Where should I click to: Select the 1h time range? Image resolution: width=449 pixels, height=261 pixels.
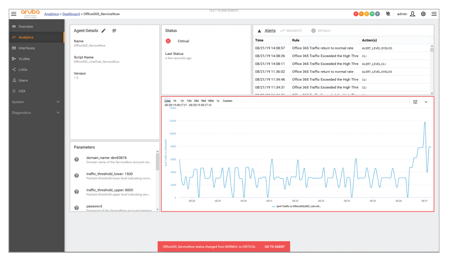[175, 101]
